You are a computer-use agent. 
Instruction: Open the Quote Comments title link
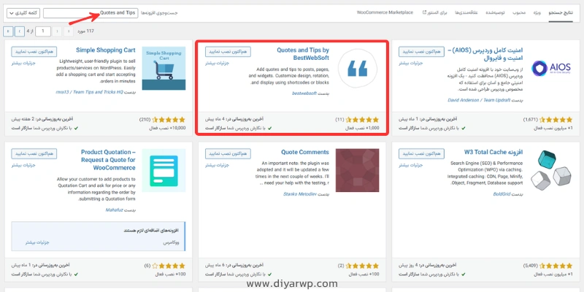[305, 152]
